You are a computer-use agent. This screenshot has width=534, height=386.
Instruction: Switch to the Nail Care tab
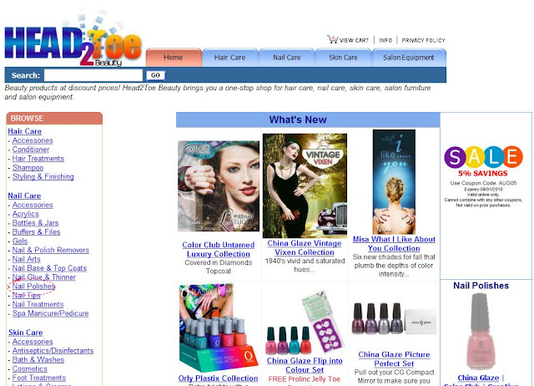pyautogui.click(x=287, y=58)
